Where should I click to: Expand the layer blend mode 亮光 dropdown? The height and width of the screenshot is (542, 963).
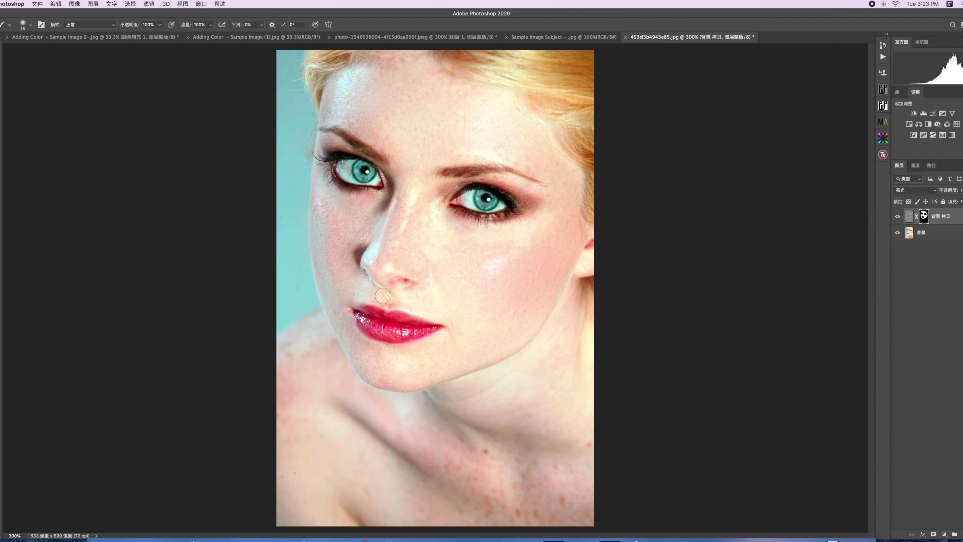(915, 190)
